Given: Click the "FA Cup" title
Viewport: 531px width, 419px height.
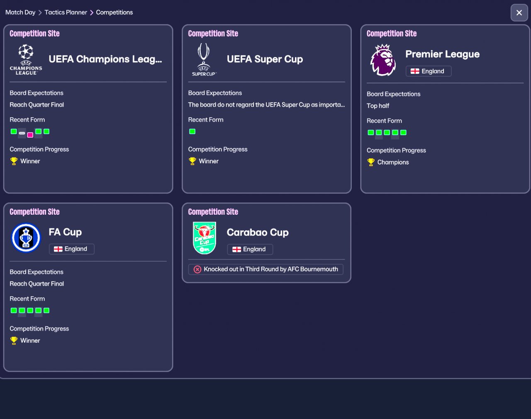Looking at the screenshot, I should coord(65,232).
